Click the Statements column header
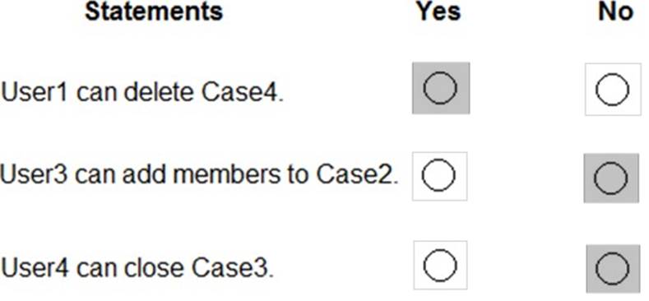The height and width of the screenshot is (301, 649). tap(154, 12)
